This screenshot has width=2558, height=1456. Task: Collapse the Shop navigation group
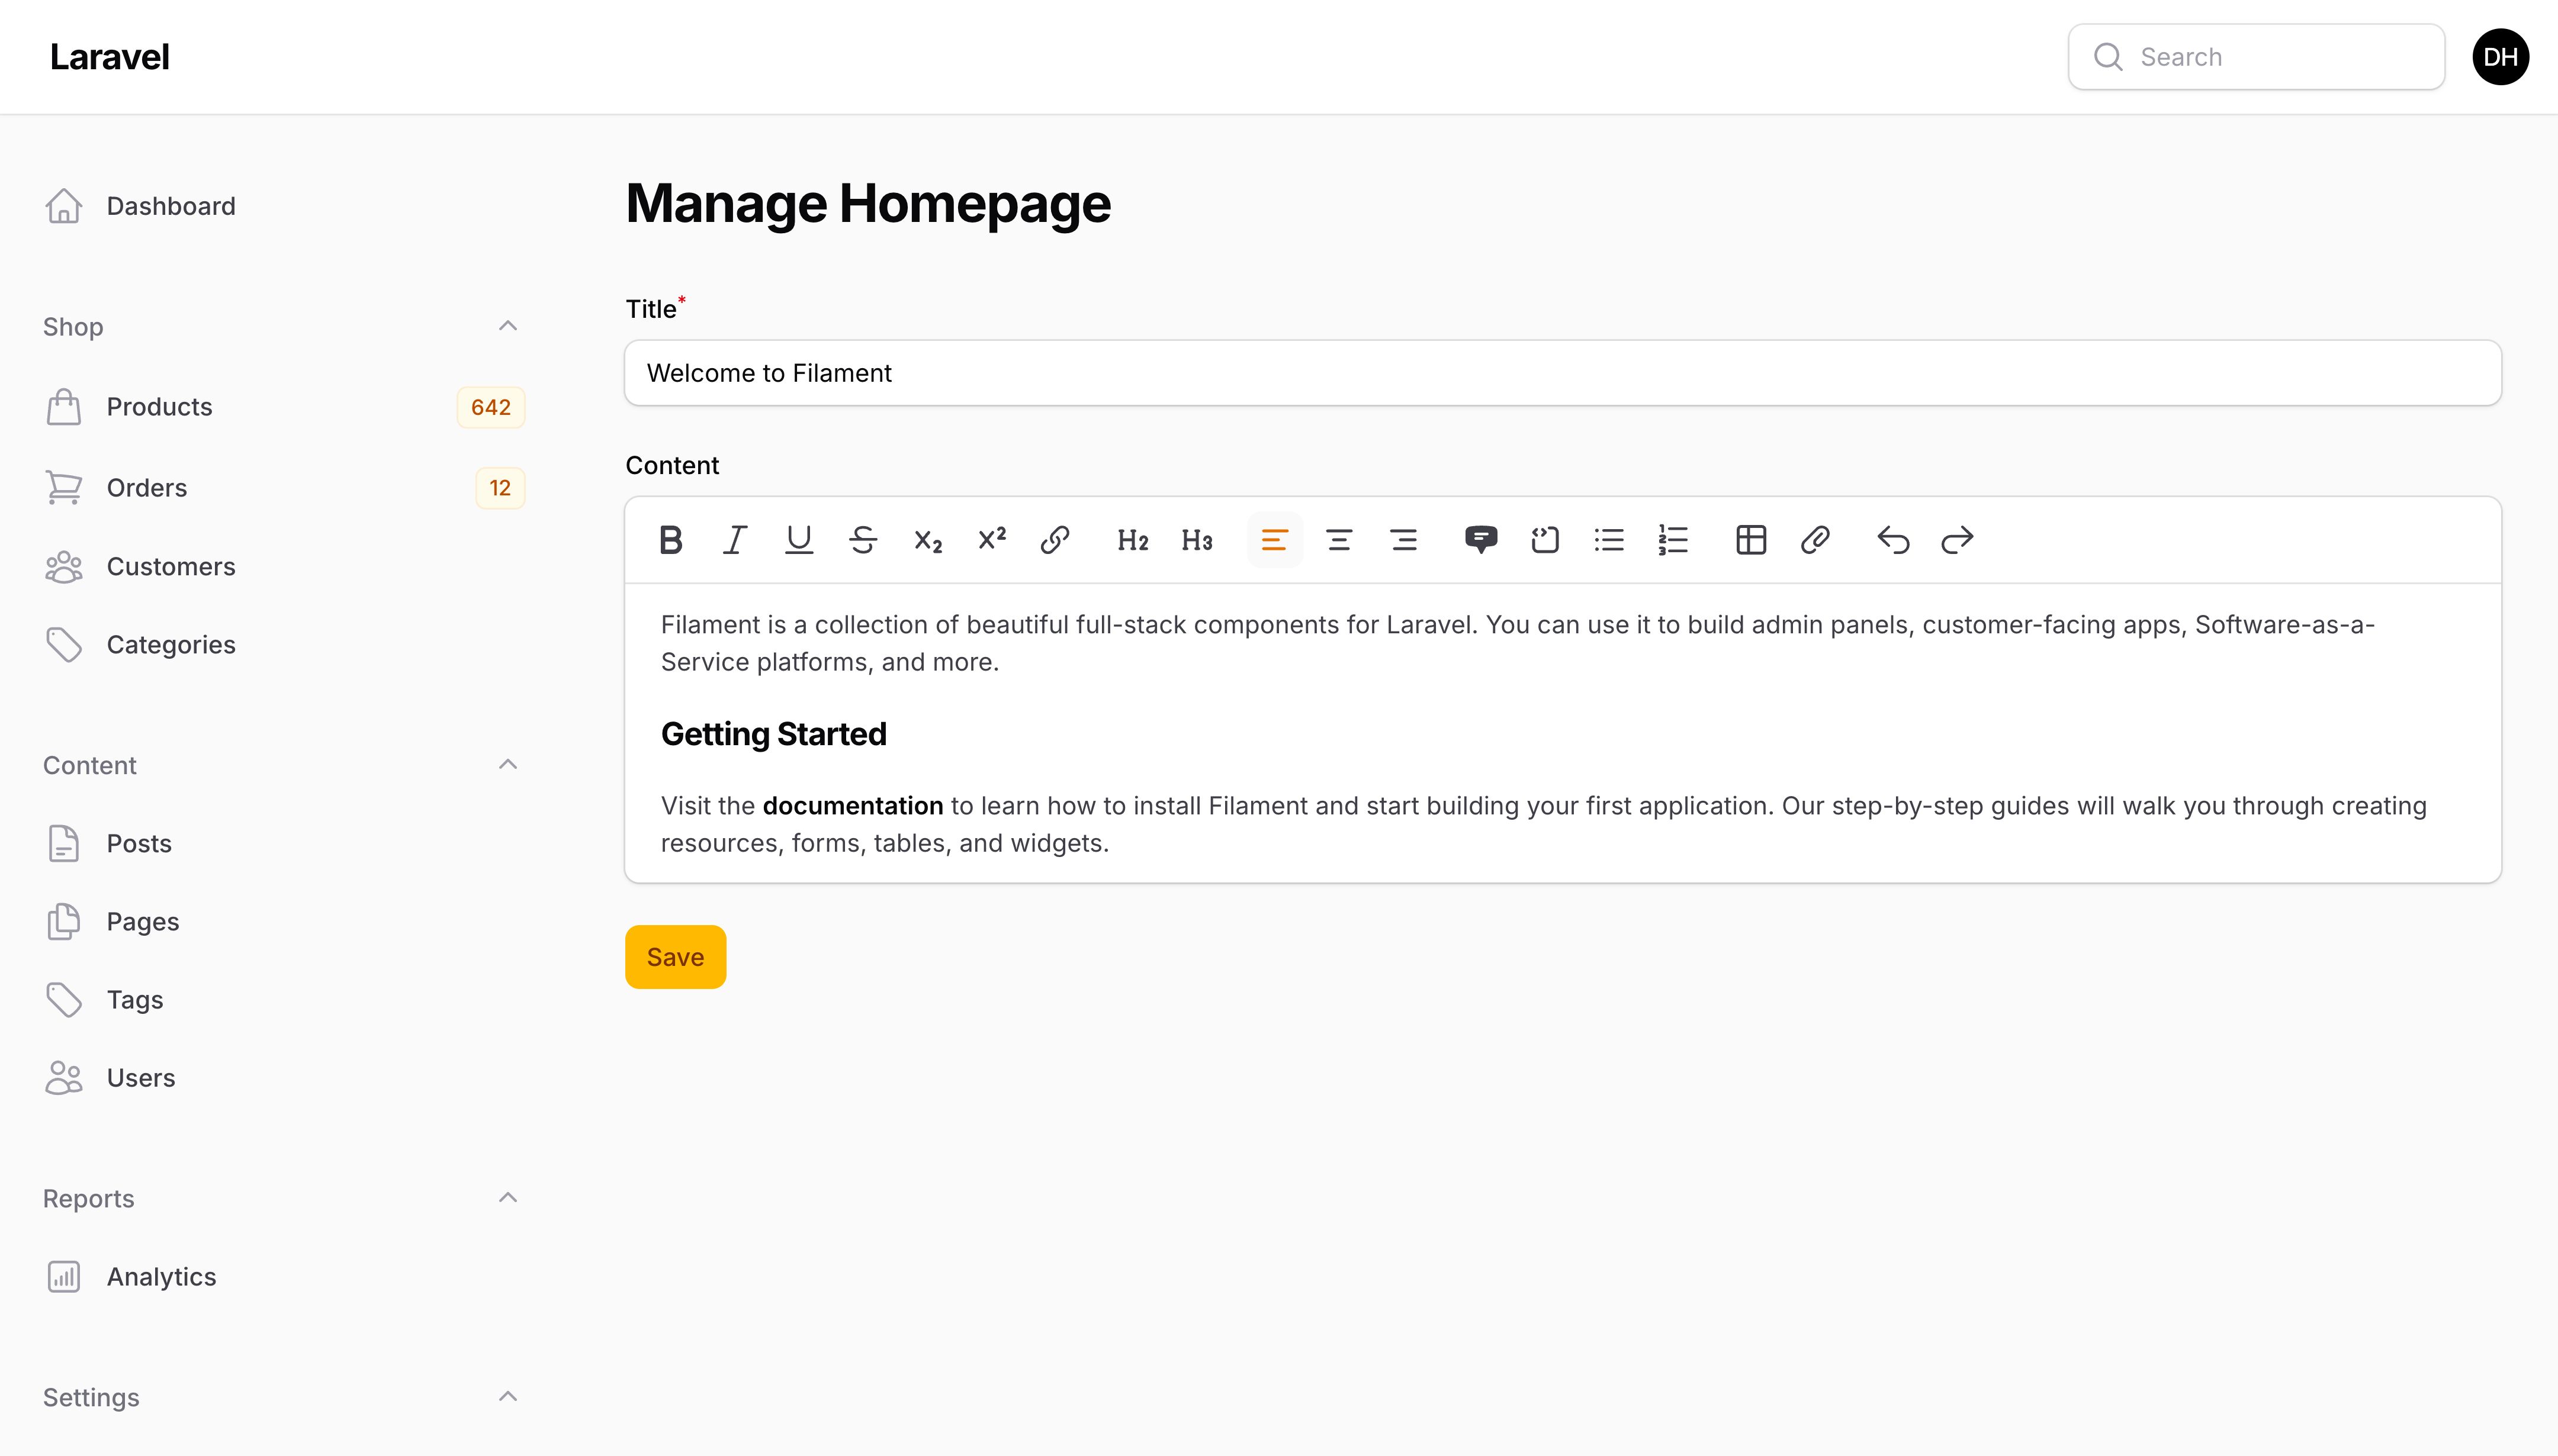point(507,326)
